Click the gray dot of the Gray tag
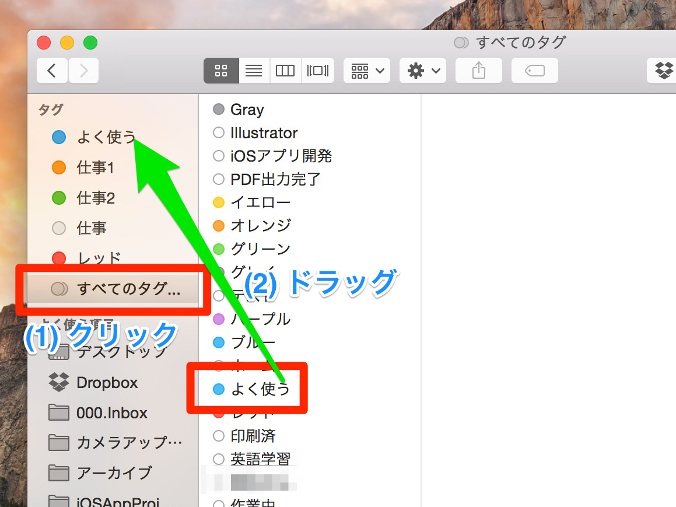Viewport: 676px width, 507px height. [219, 109]
